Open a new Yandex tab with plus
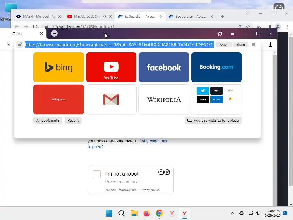The height and width of the screenshot is (220, 293). [54, 34]
